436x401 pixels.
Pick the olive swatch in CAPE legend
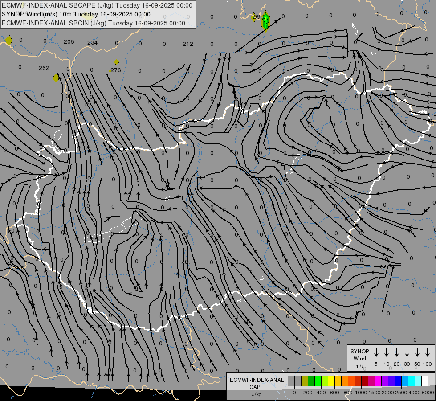point(305,381)
